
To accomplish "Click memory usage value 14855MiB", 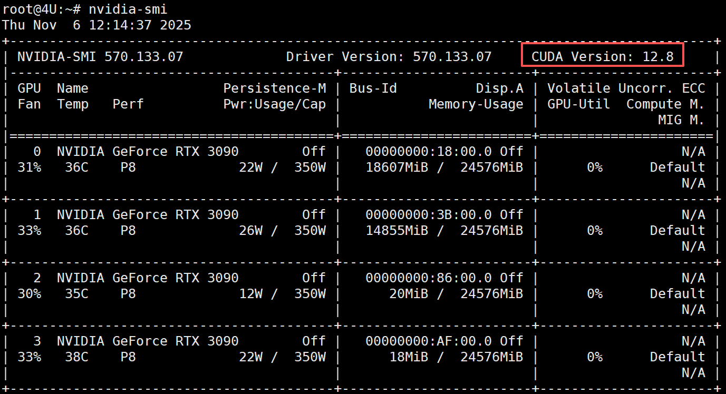I will tap(397, 230).
